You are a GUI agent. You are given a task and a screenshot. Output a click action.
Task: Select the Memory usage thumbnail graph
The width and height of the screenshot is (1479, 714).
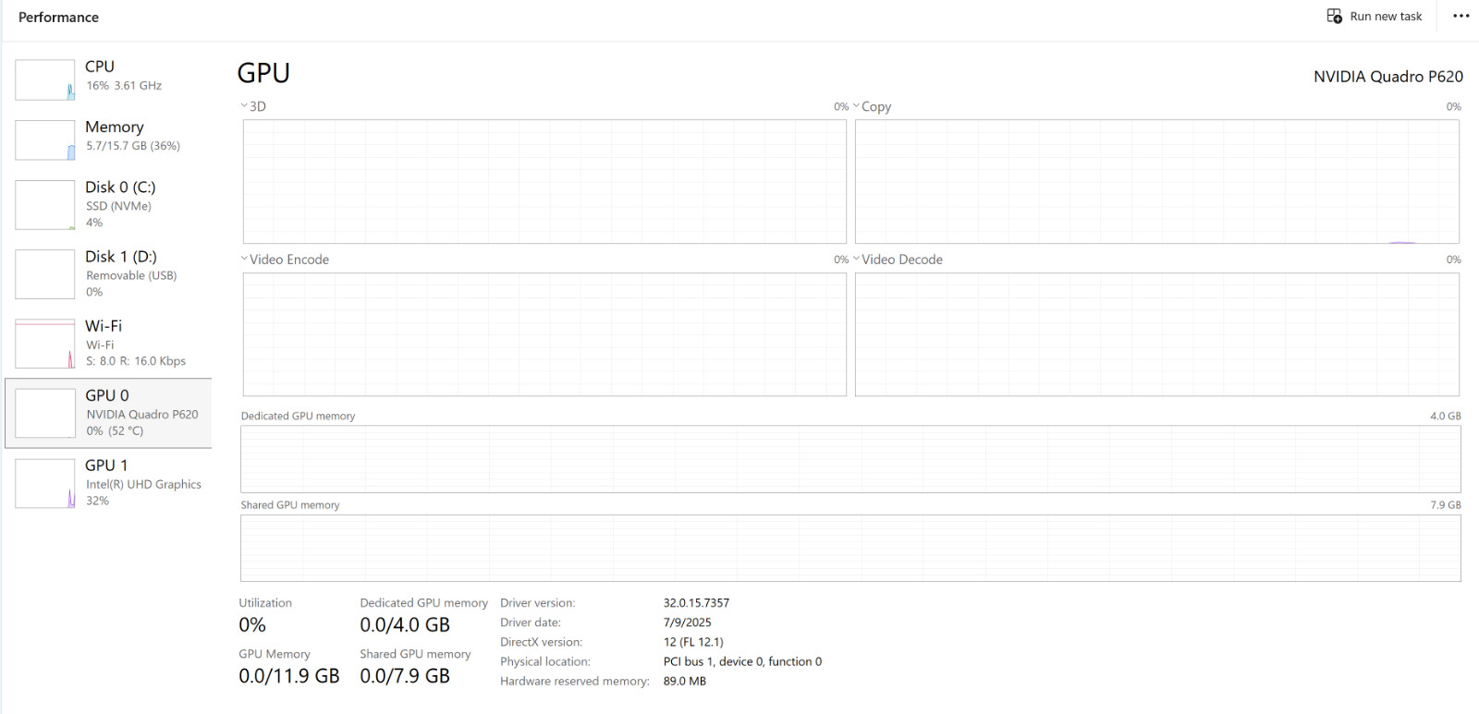(45, 140)
